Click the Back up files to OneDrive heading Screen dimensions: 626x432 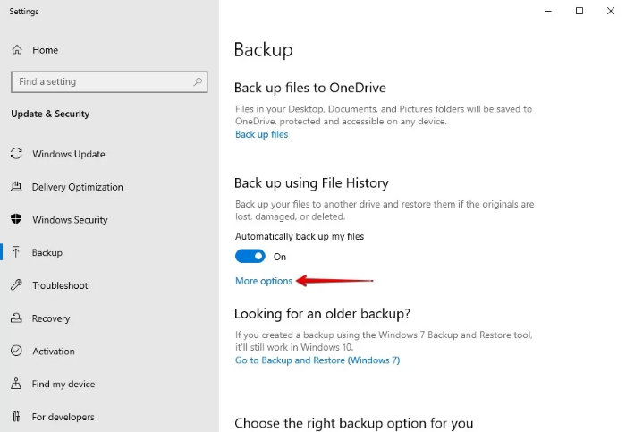click(x=310, y=88)
